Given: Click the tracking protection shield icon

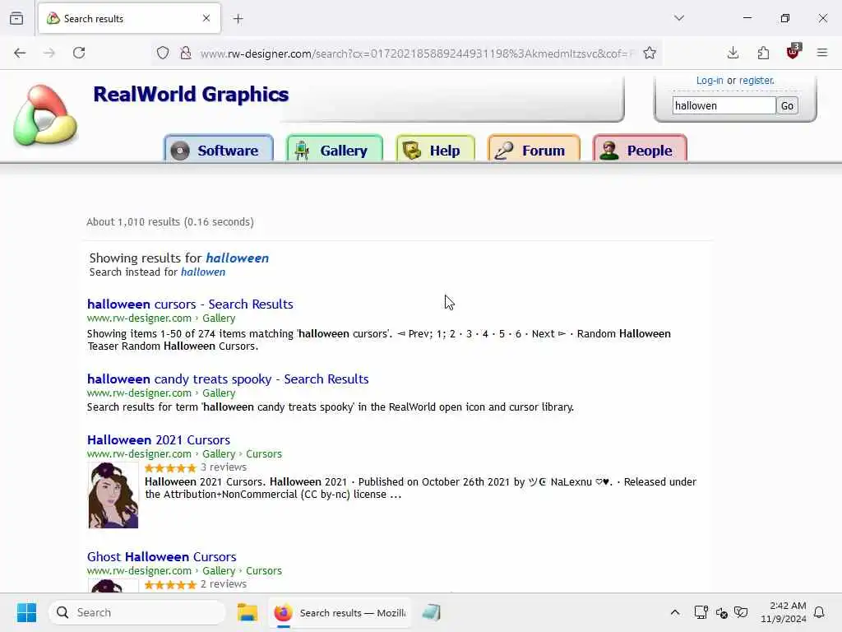Looking at the screenshot, I should pos(163,53).
